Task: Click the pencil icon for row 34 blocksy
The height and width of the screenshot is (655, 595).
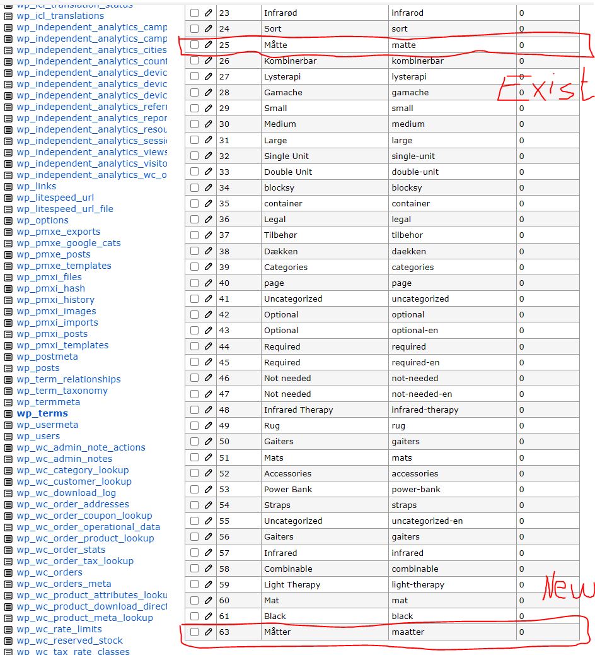Action: click(x=208, y=187)
